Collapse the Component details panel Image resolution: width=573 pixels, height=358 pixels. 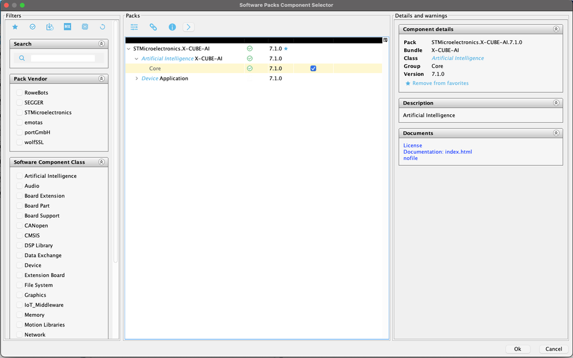[556, 29]
